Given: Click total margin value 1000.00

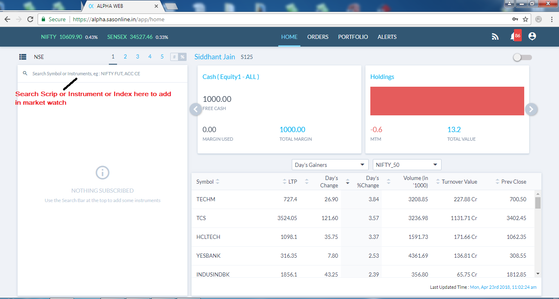Looking at the screenshot, I should (x=292, y=130).
